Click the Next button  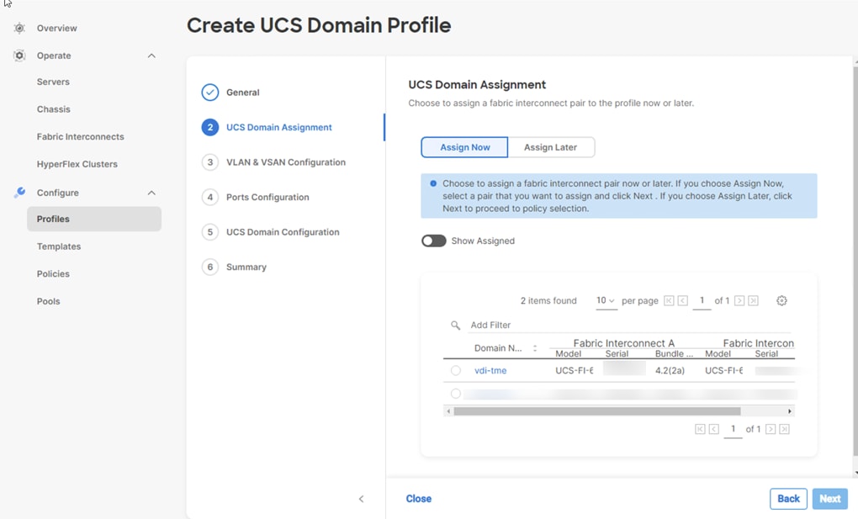pos(829,498)
